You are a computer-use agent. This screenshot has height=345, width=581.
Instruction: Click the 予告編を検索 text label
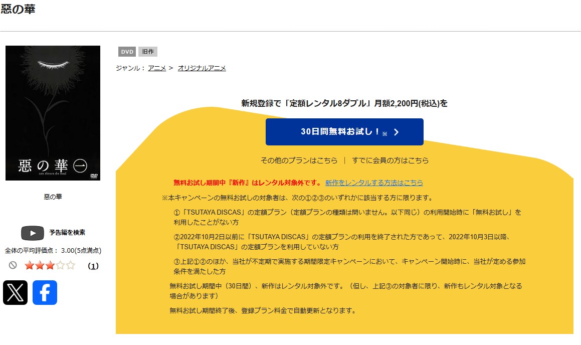(67, 233)
